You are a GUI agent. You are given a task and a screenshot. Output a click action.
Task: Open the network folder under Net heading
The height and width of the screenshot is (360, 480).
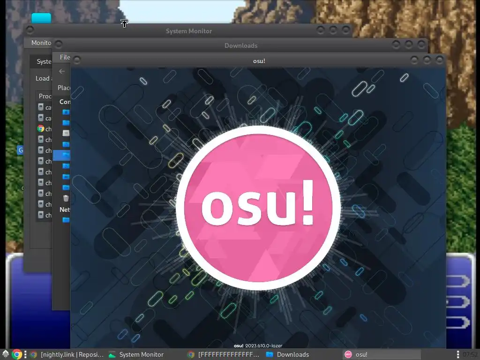(66, 220)
